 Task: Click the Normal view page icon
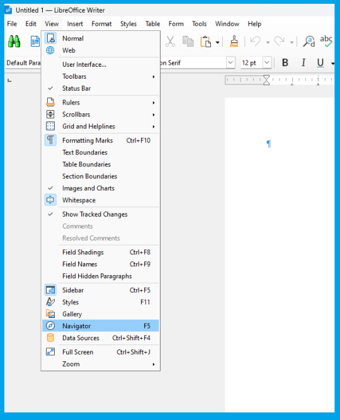point(50,38)
